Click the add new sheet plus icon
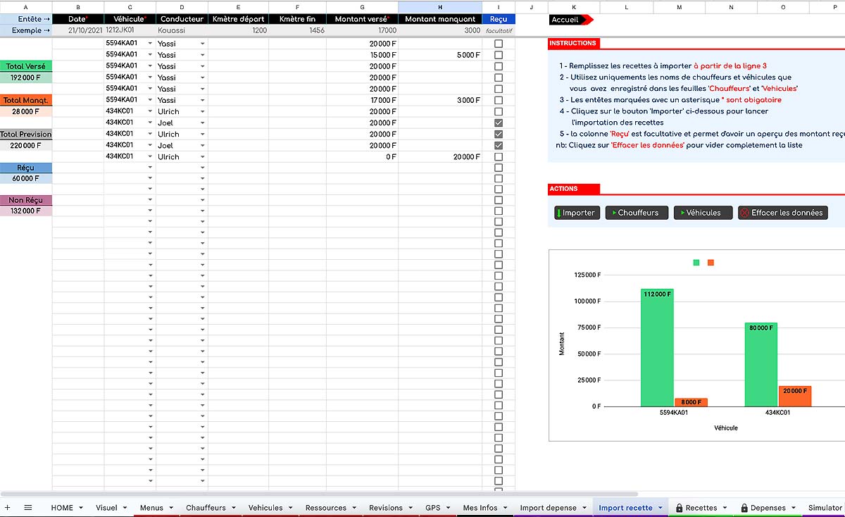Viewport: 845px width, 517px height. tap(8, 507)
